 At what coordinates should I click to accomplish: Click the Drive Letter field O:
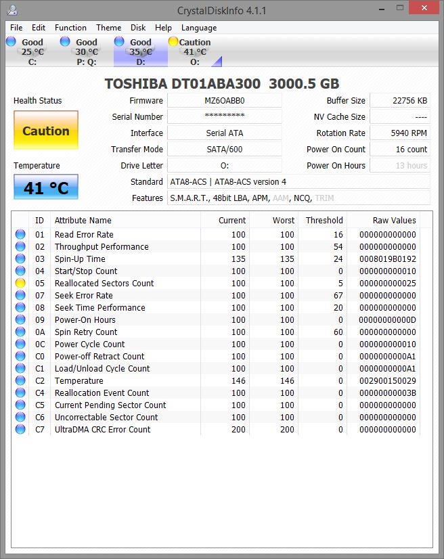(x=224, y=165)
